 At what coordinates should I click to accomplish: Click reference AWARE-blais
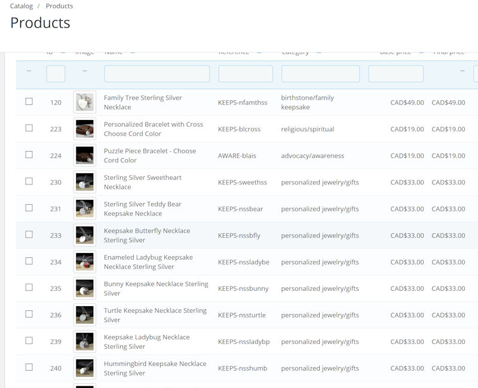(x=237, y=156)
